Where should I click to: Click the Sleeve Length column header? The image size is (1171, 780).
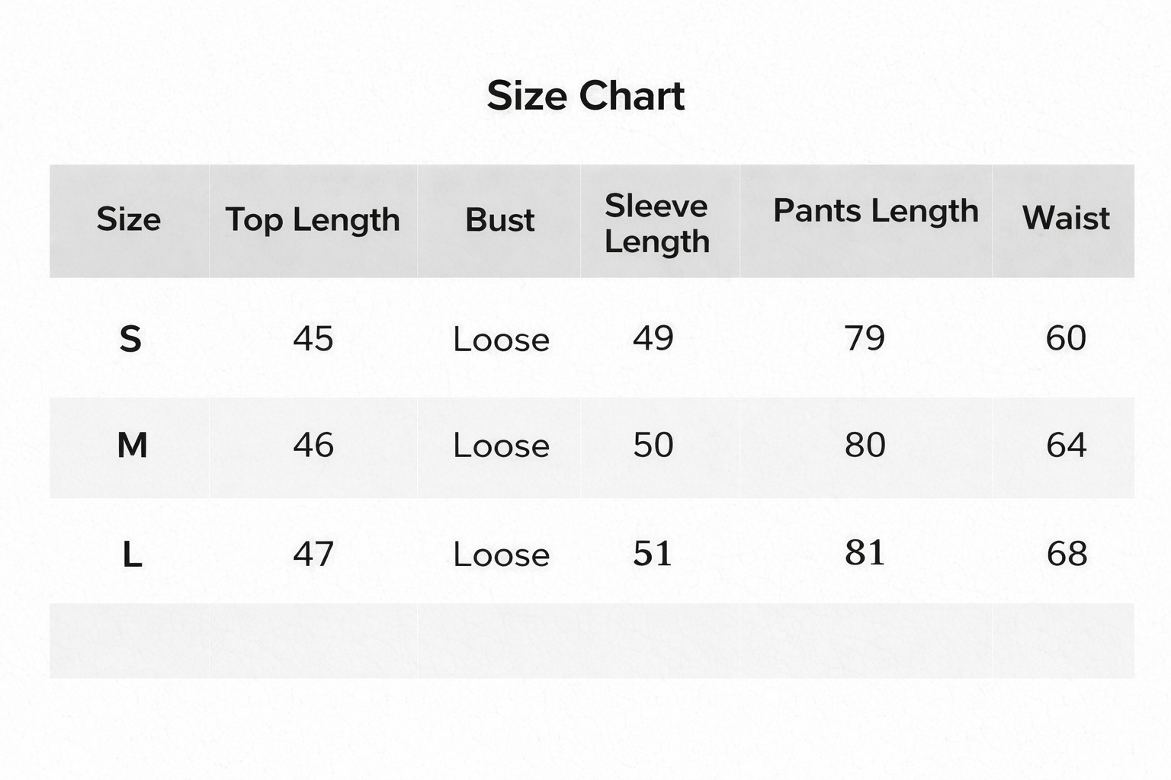pyautogui.click(x=656, y=223)
